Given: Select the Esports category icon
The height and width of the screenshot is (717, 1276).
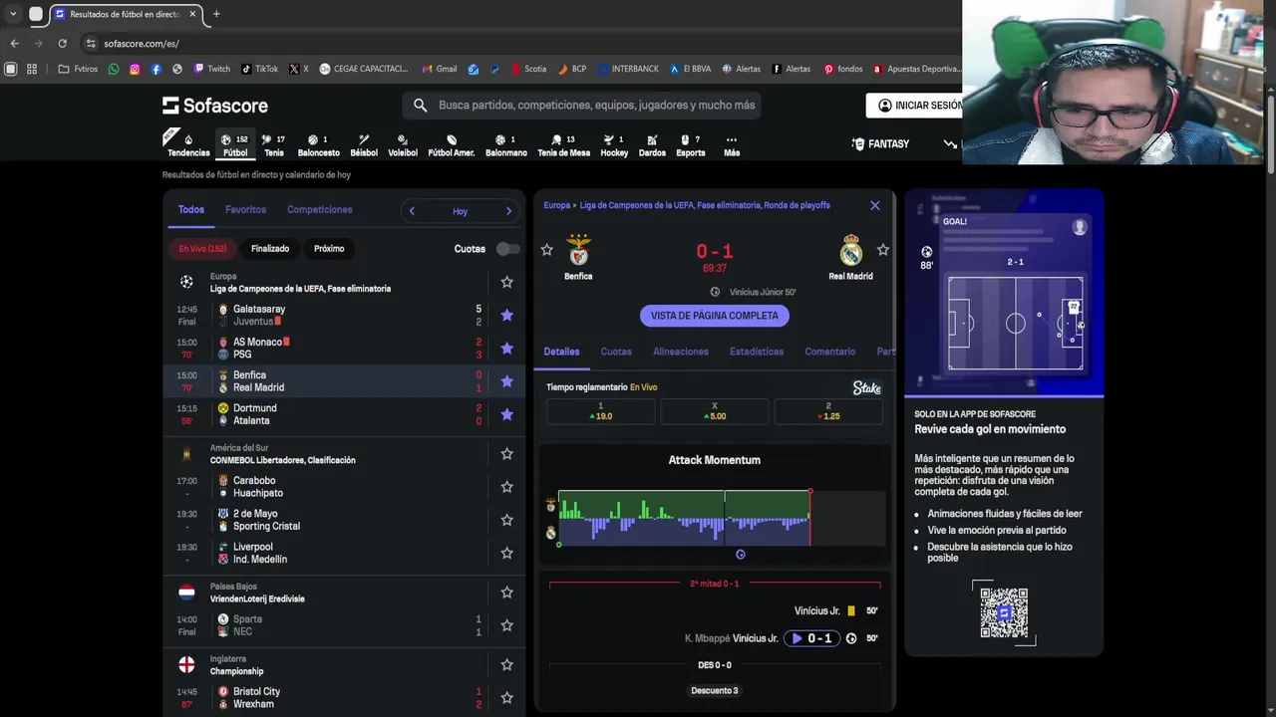Looking at the screenshot, I should click(x=690, y=145).
